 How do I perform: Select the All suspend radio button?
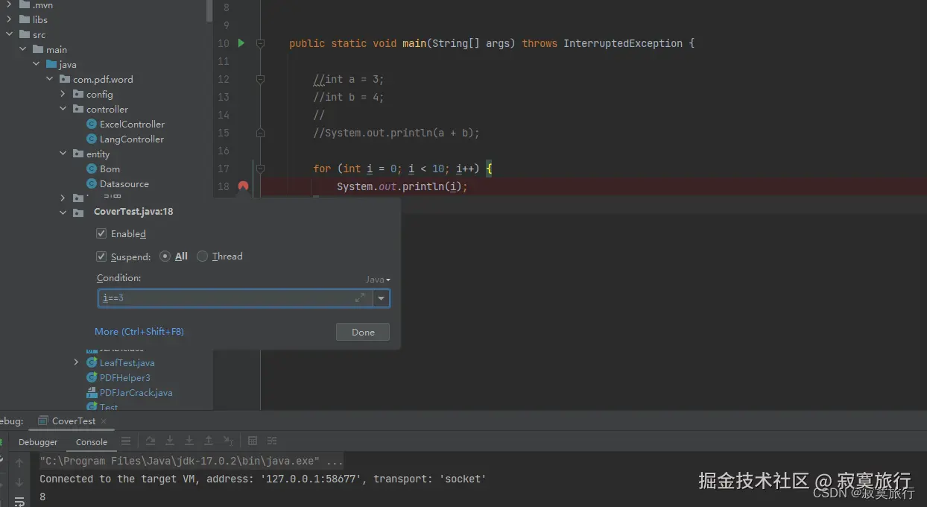[165, 256]
